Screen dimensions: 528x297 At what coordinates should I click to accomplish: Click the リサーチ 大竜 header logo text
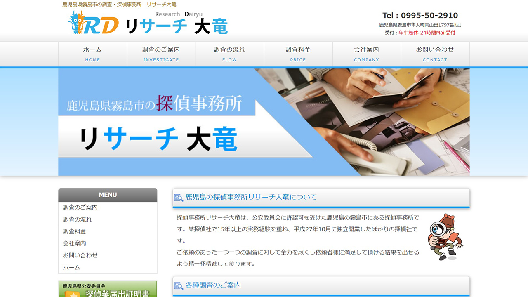pyautogui.click(x=177, y=26)
